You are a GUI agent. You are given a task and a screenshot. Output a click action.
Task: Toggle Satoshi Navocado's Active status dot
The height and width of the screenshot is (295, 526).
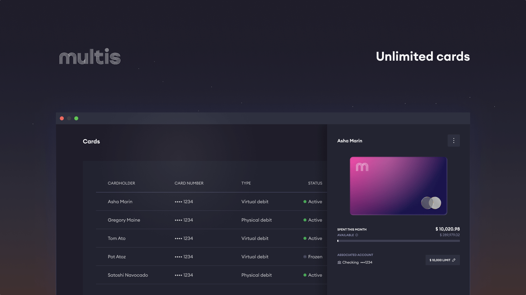[x=305, y=275]
